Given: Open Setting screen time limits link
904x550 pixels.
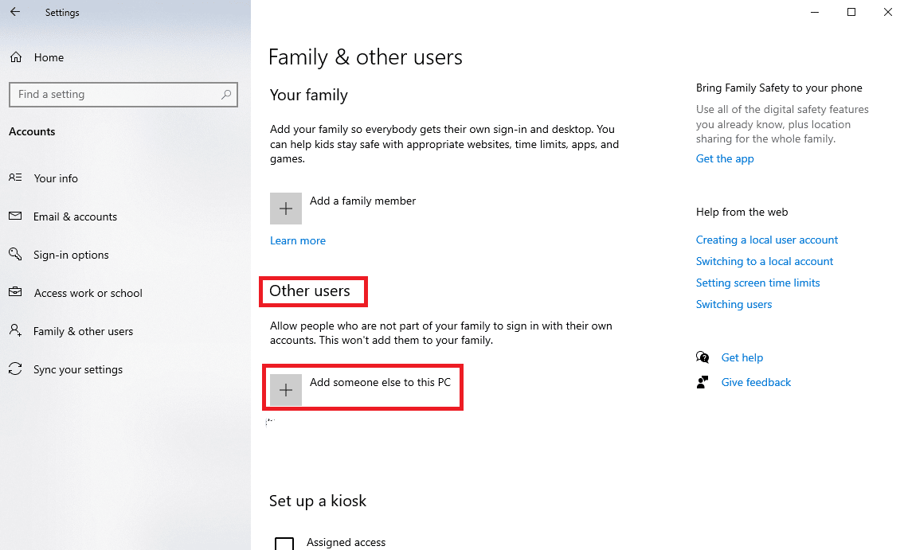Looking at the screenshot, I should [757, 283].
